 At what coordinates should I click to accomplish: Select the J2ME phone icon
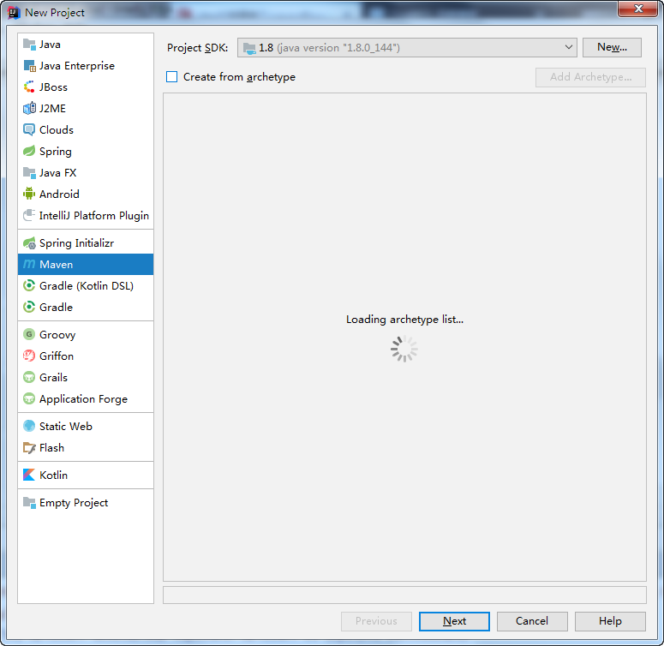coord(29,108)
